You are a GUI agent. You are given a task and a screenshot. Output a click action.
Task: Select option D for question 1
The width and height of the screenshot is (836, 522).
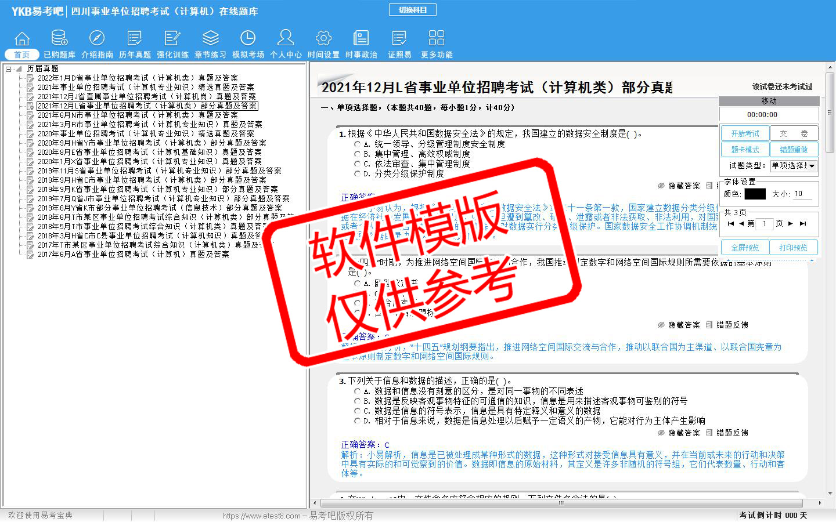[358, 173]
